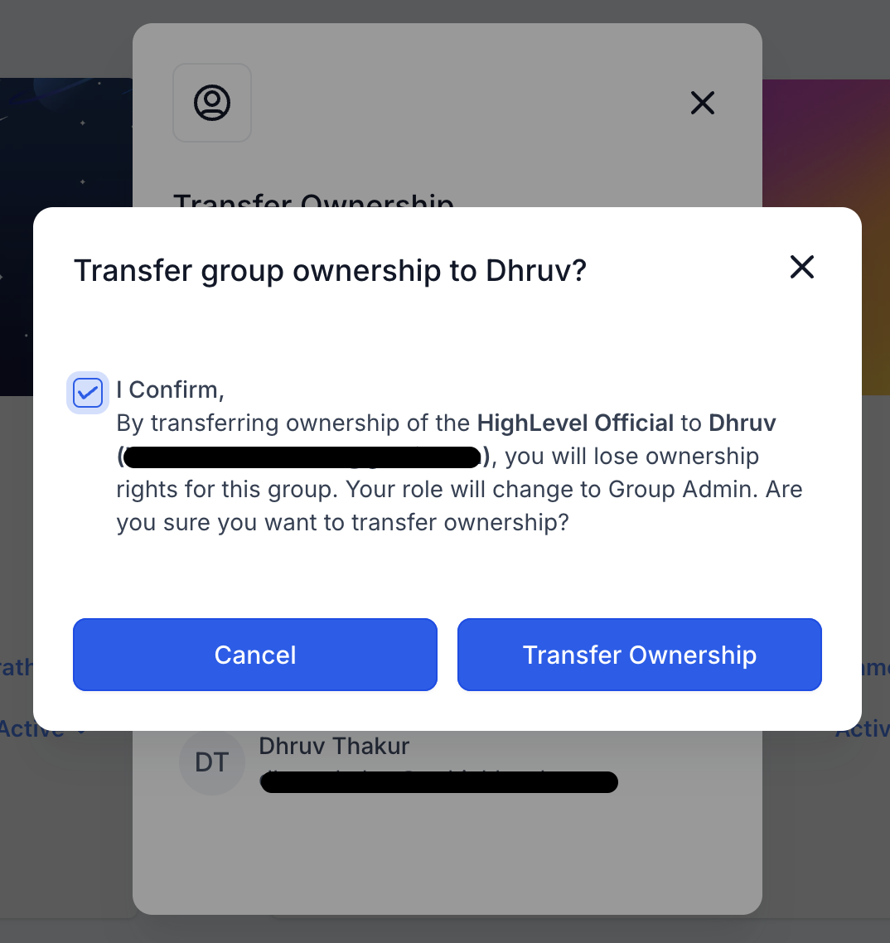This screenshot has height=943, width=890.
Task: Expand the Active status dropdown on the left
Action: [42, 729]
